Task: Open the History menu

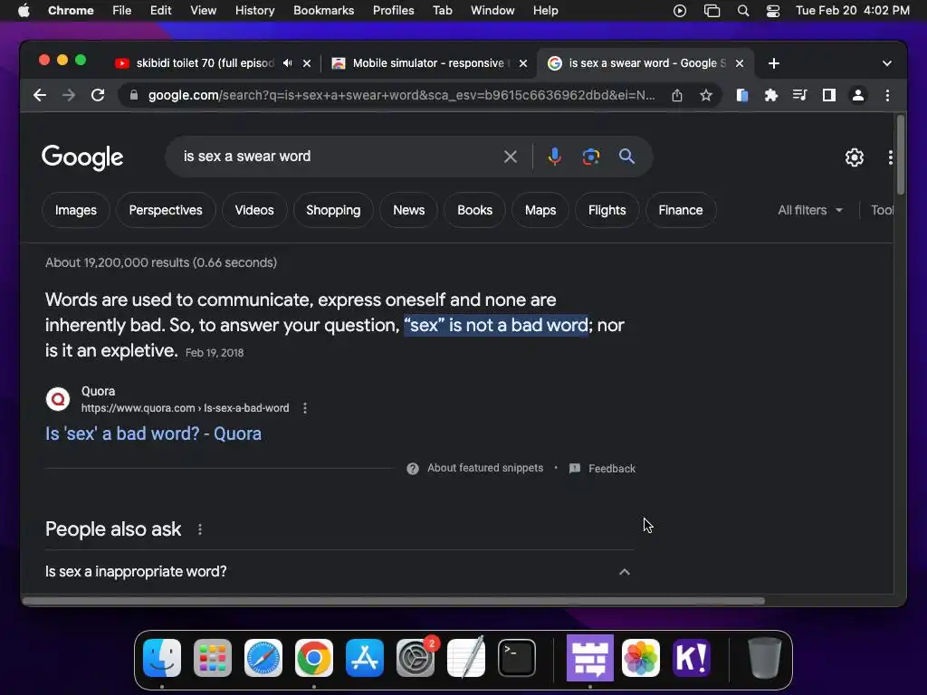Action: [x=254, y=11]
